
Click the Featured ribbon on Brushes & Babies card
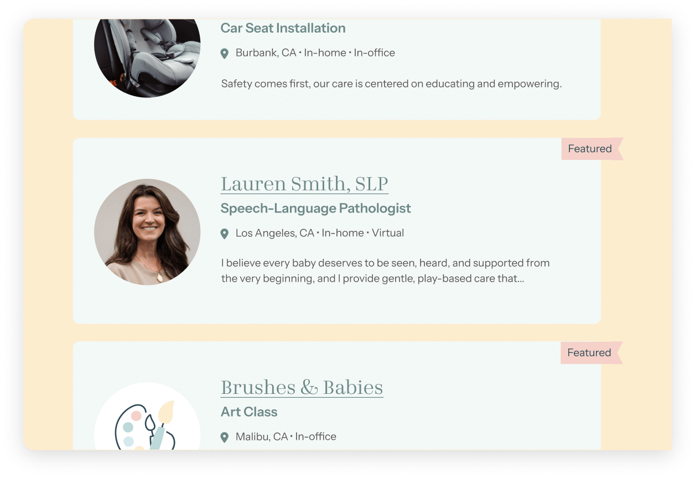592,353
